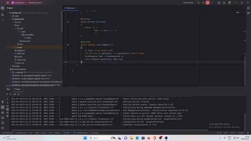Viewport: 251px width, 141px height.
Task: Open IDE settings gear icon
Action: tap(229, 3)
